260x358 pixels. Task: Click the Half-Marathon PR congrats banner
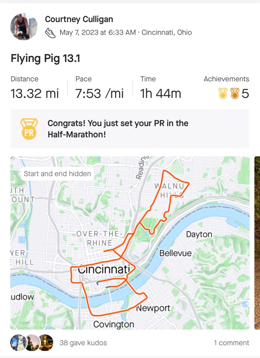[129, 128]
